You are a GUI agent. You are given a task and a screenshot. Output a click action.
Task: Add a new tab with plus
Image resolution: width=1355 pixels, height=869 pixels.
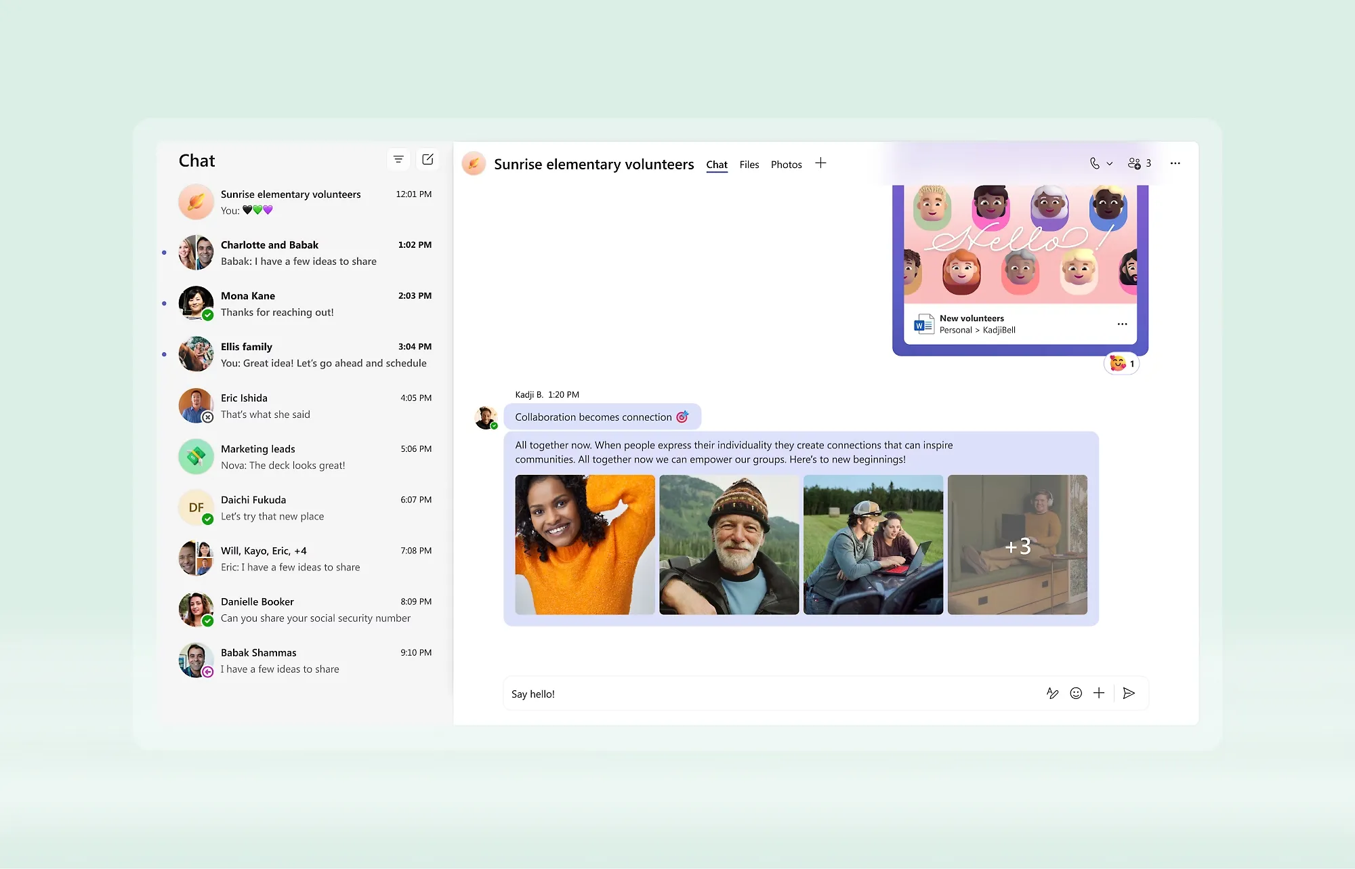pyautogui.click(x=820, y=163)
